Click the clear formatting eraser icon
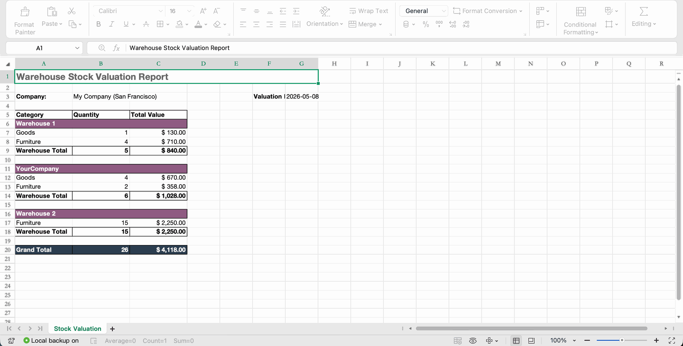This screenshot has height=346, width=683. pyautogui.click(x=217, y=24)
